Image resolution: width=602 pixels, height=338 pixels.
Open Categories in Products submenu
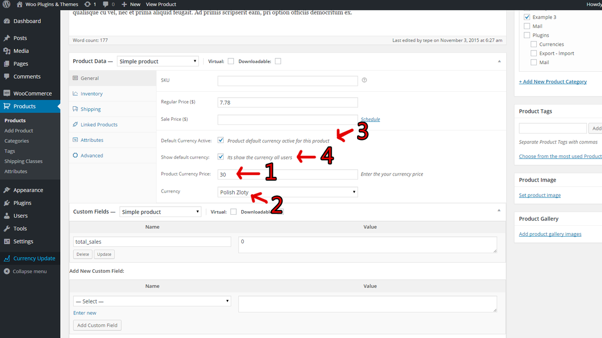coord(17,141)
